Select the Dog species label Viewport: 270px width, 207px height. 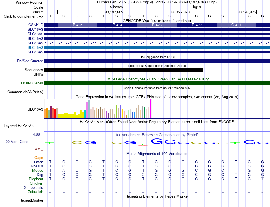[40, 175]
